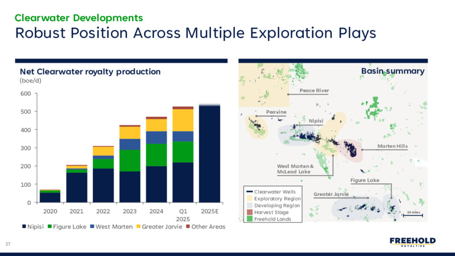Click the Nipisi legend swatch
Image resolution: width=455 pixels, height=256 pixels.
(x=24, y=226)
